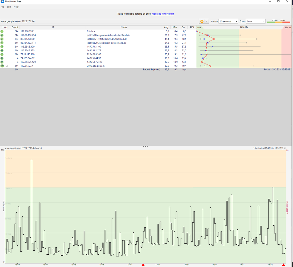Click the latency color scale legend
Image resolution: width=293 pixels, height=267 pixels.
(x=278, y=21)
